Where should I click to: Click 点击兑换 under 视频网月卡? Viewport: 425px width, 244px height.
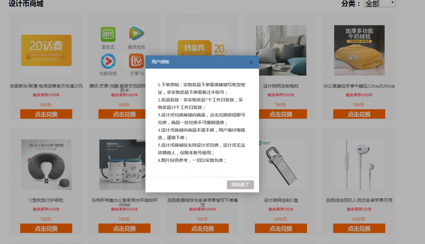[x=122, y=114]
